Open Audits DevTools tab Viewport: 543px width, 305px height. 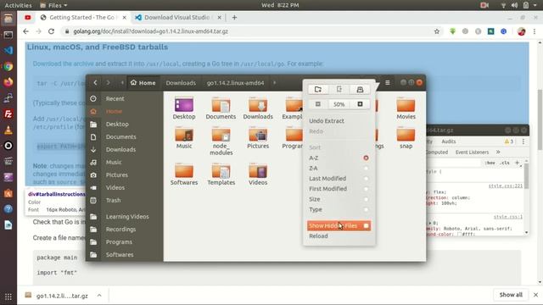tap(449, 141)
